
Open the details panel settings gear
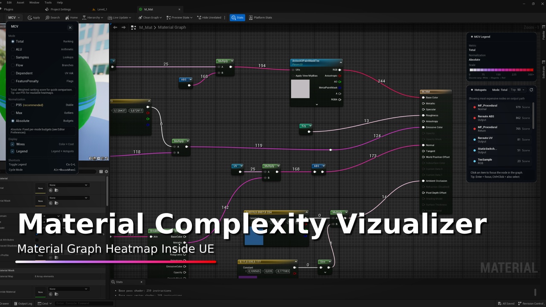pyautogui.click(x=106, y=171)
